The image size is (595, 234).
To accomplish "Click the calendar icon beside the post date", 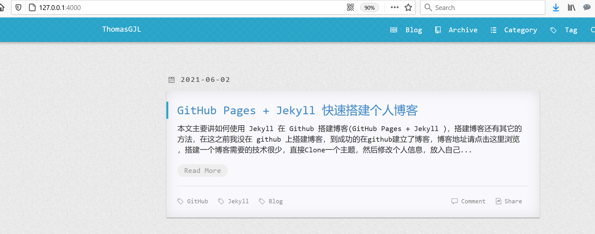I will [x=172, y=80].
